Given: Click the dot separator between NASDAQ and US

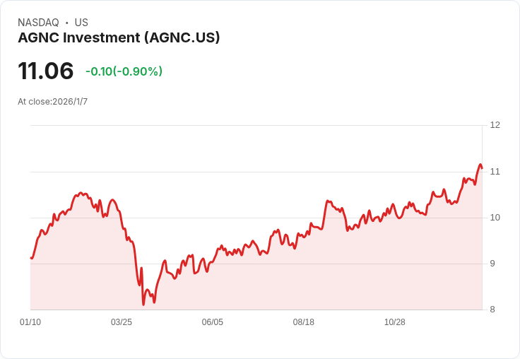Looking at the screenshot, I should click(67, 23).
